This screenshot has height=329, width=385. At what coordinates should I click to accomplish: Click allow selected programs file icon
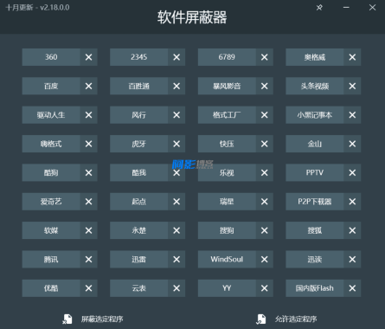pyautogui.click(x=260, y=319)
